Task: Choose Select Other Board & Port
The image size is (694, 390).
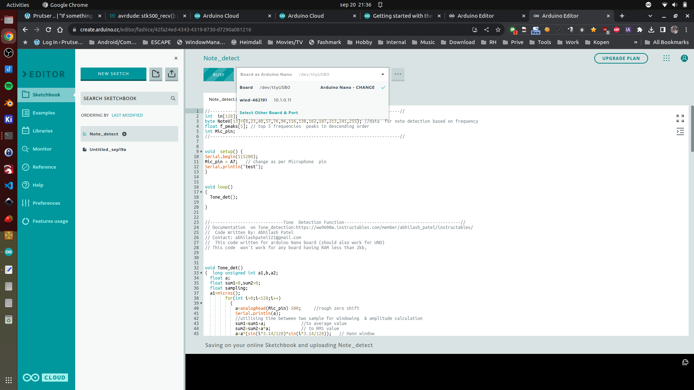Action: [x=269, y=113]
